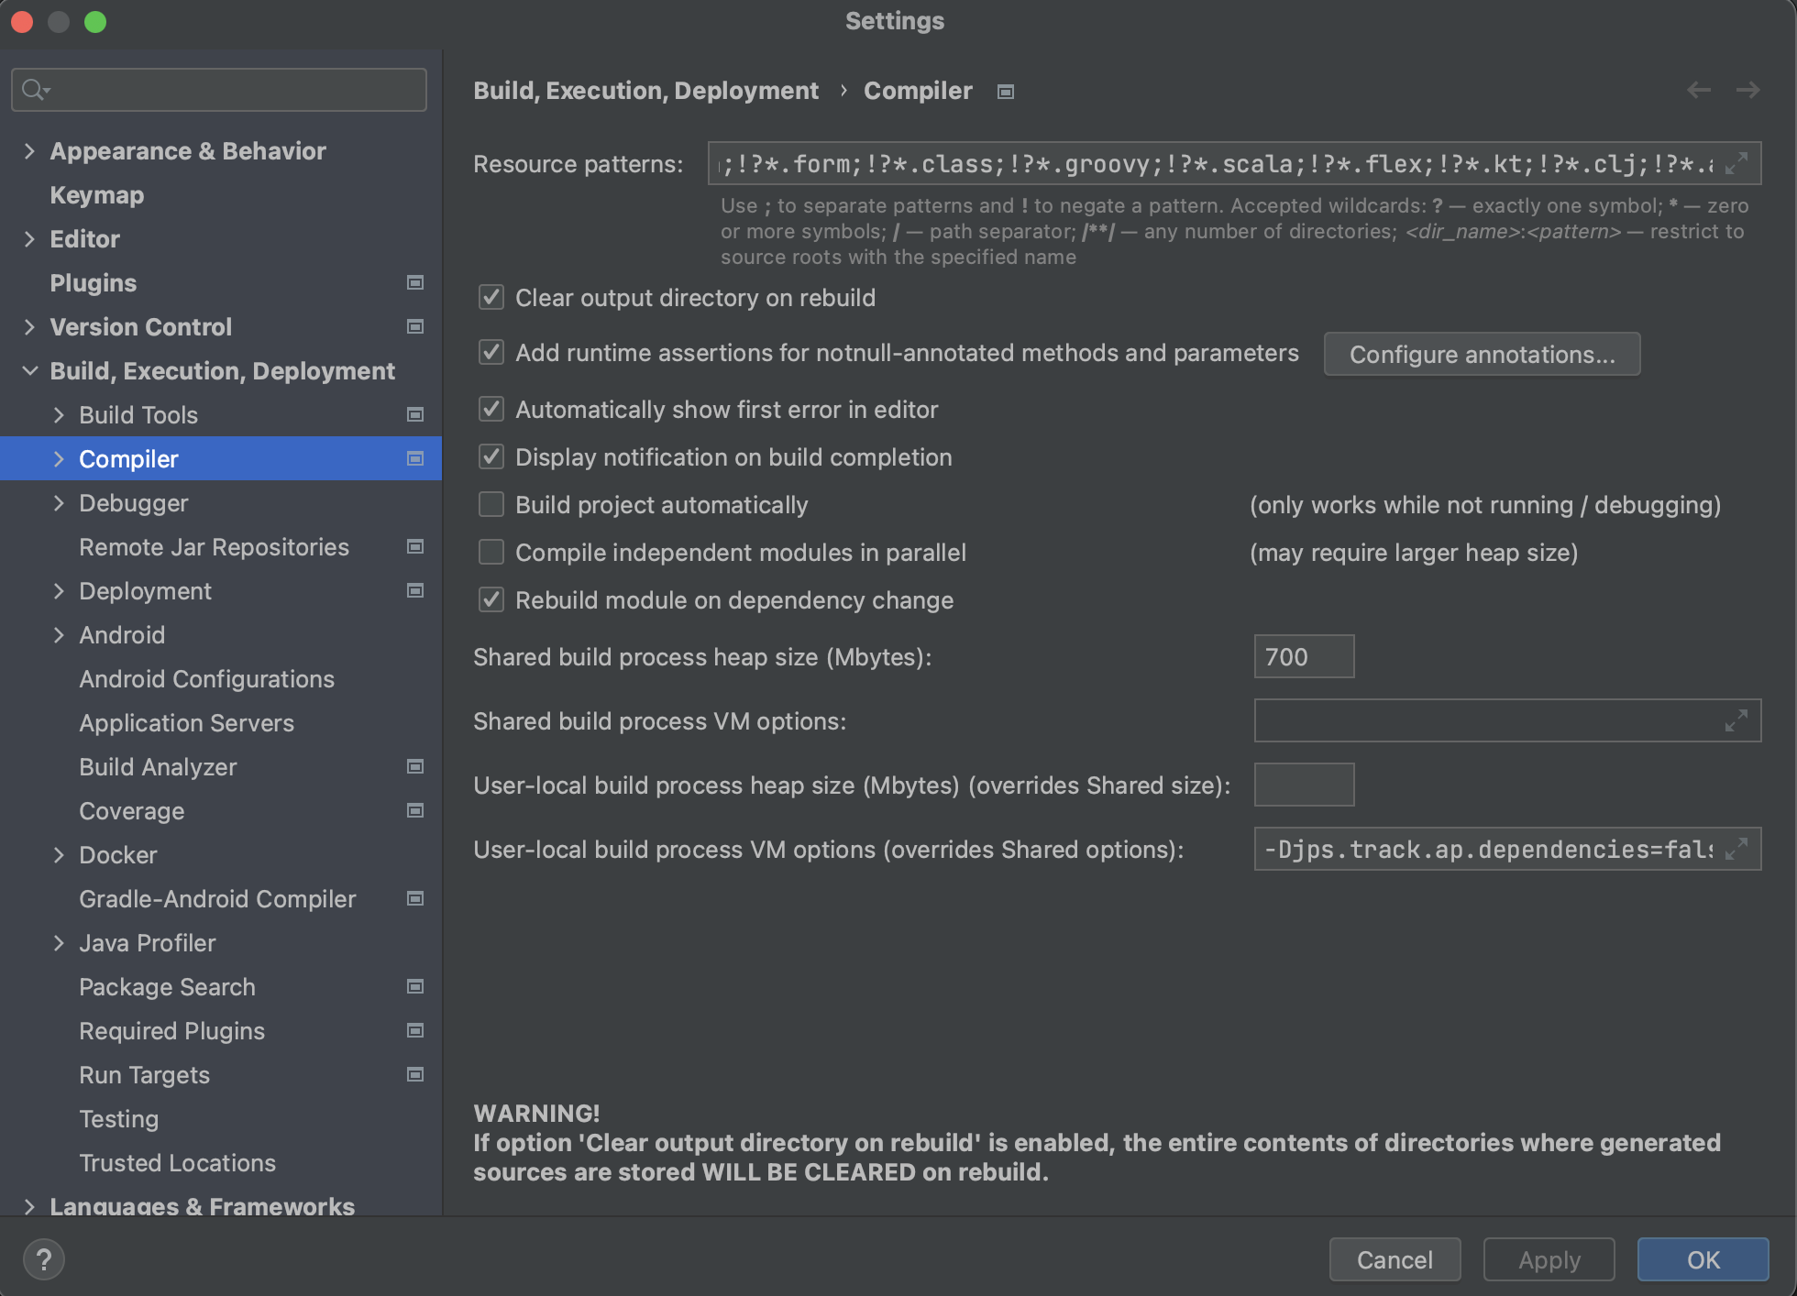Click the back navigation arrow icon
The image size is (1797, 1296).
1699,89
